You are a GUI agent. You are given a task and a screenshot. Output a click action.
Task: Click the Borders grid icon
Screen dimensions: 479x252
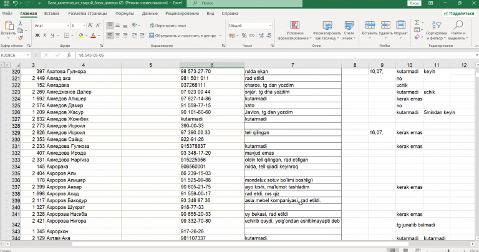coord(67,36)
